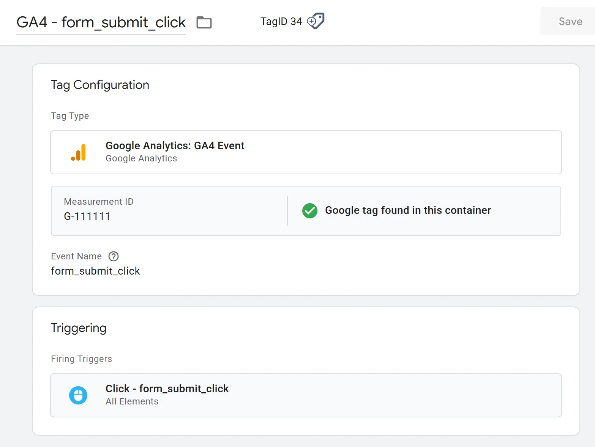Click the Firing Triggers label
The height and width of the screenshot is (447, 595).
tap(81, 359)
